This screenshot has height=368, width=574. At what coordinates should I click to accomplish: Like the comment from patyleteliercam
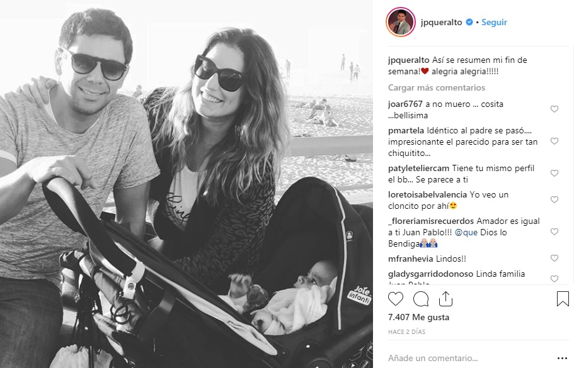tap(554, 173)
